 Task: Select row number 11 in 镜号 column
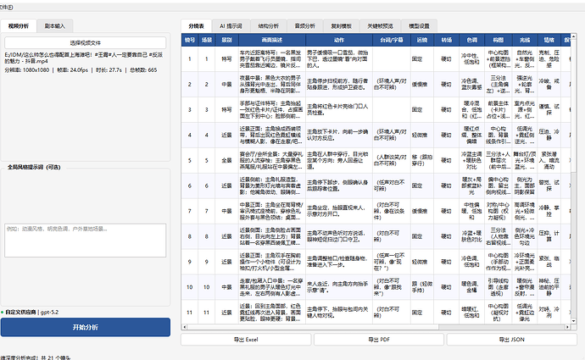[x=190, y=313]
